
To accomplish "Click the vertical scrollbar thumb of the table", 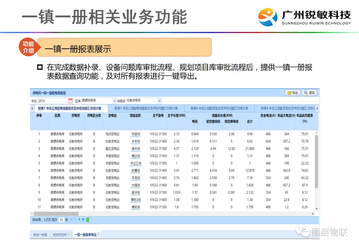I will click(x=316, y=161).
